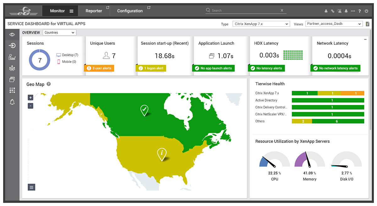Click the 0.0004s network latency value
Viewport: 377px width, 206px height.
[339, 56]
